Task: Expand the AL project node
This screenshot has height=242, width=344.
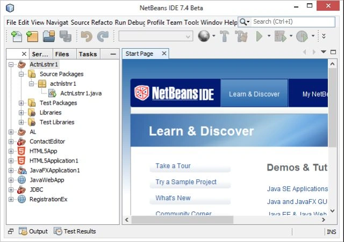Action: click(x=11, y=132)
